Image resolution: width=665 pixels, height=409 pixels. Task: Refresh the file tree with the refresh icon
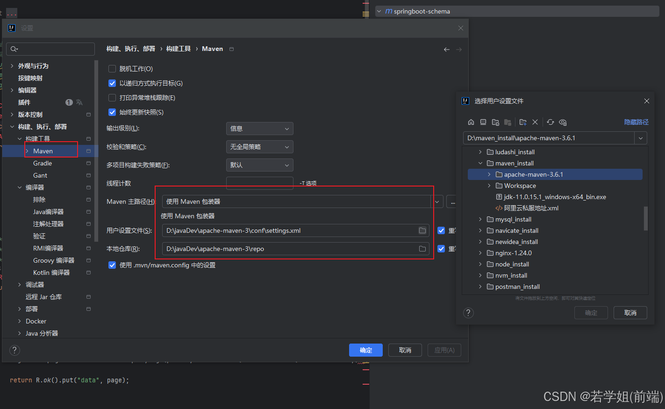[x=551, y=122]
